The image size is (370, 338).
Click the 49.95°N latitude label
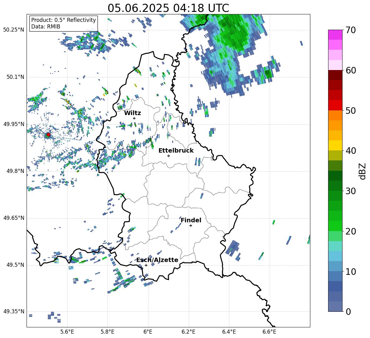click(x=14, y=124)
